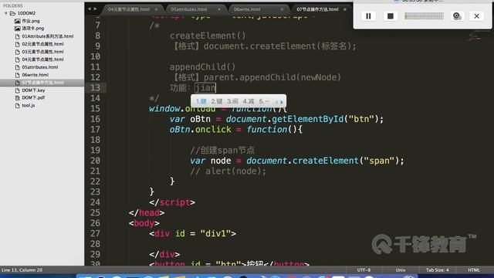Open DOM下.pdf in the sidebar
This screenshot has height=278, width=494.
pyautogui.click(x=33, y=98)
